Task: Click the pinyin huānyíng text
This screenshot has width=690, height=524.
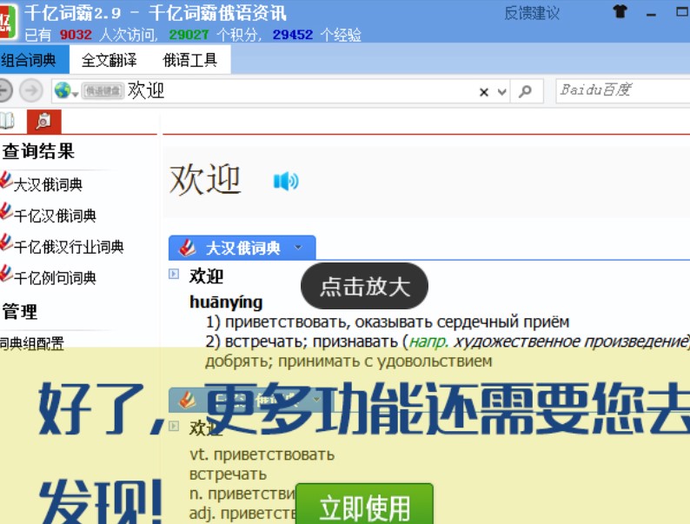Action: pyautogui.click(x=226, y=302)
